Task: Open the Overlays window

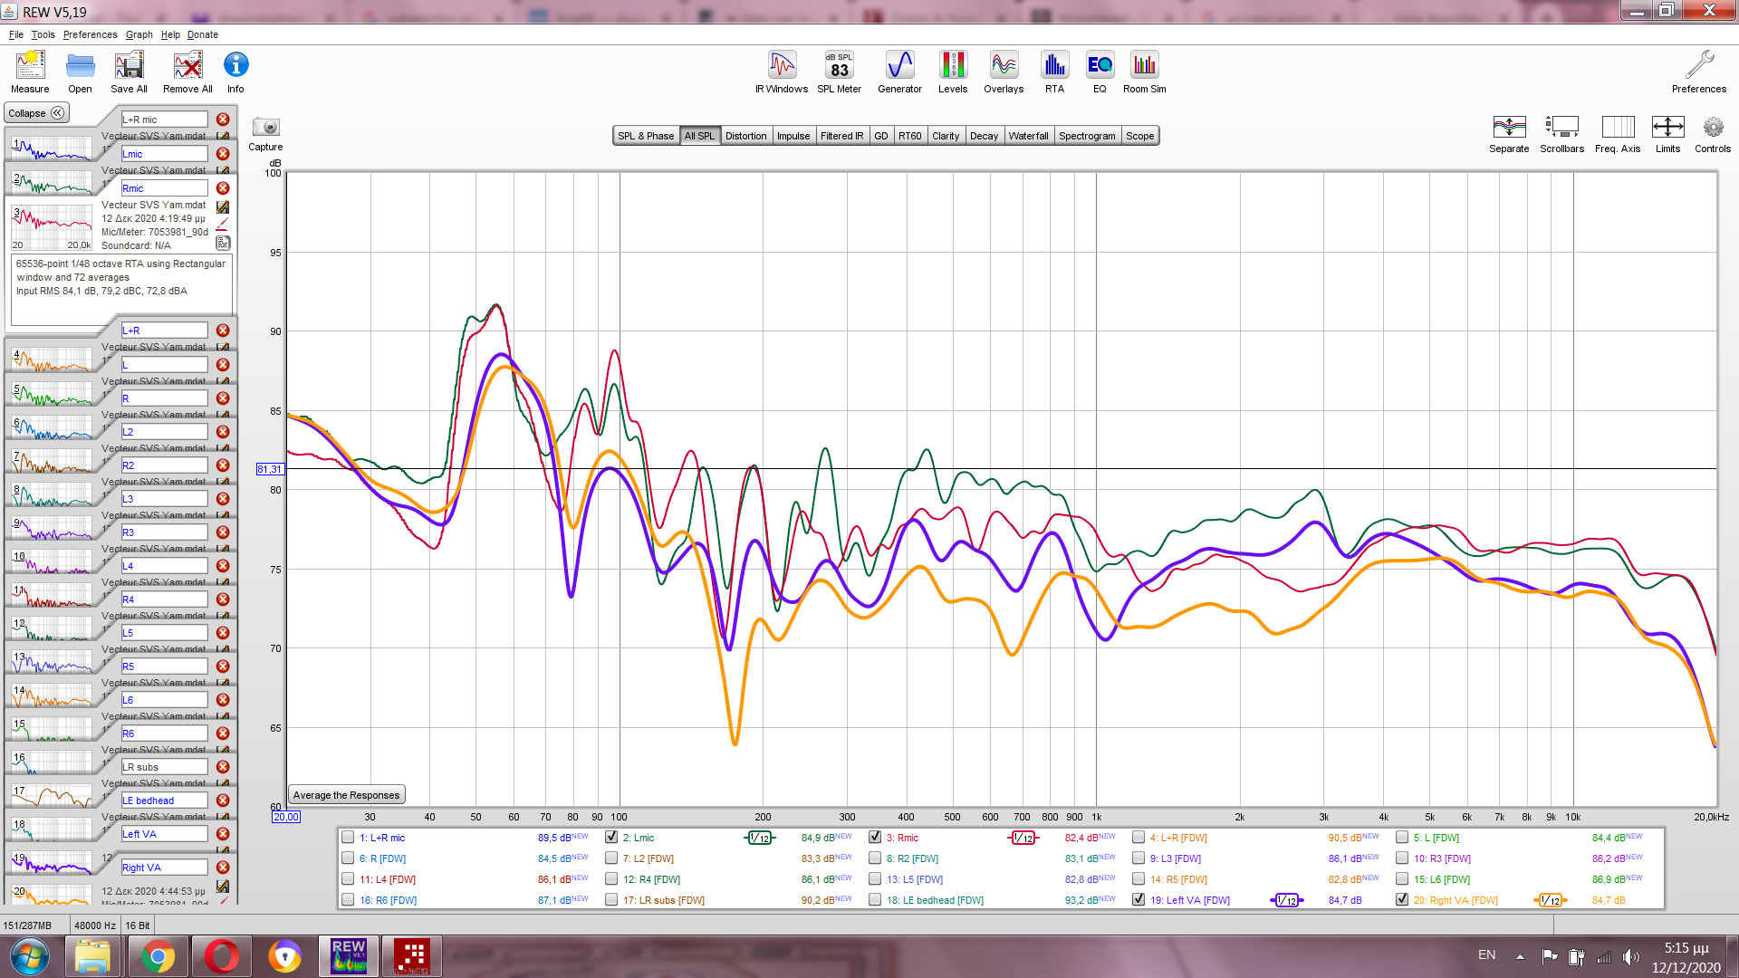Action: (x=1004, y=72)
